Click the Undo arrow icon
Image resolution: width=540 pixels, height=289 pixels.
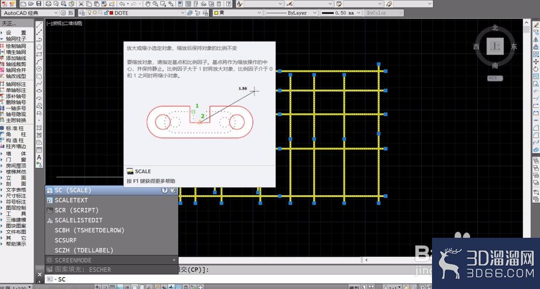point(122,4)
